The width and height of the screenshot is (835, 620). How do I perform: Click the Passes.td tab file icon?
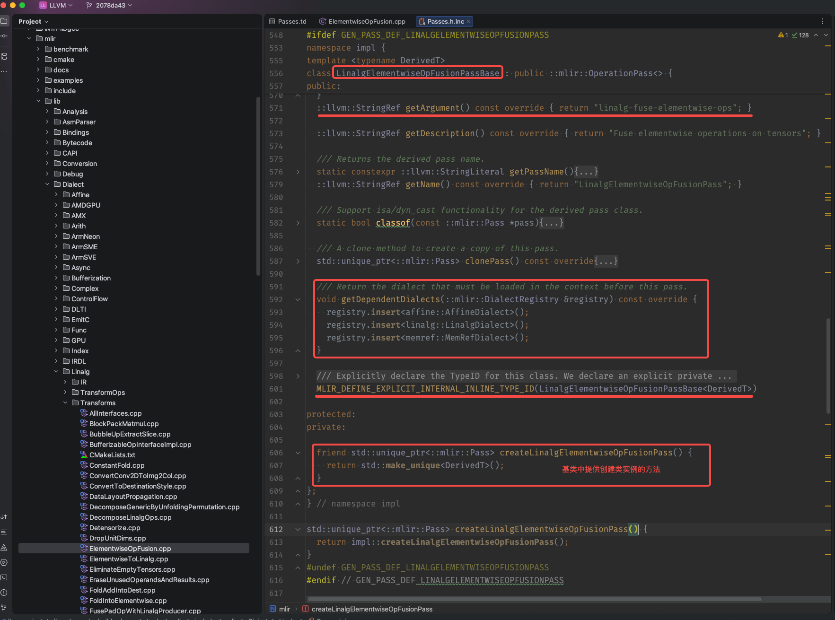pos(272,21)
